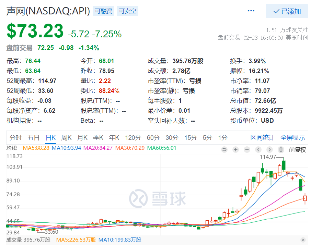Close the volume panel with X icon

303,240
